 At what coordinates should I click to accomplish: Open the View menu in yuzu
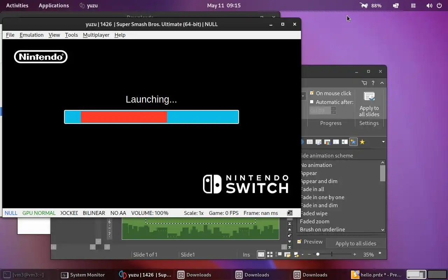point(54,35)
